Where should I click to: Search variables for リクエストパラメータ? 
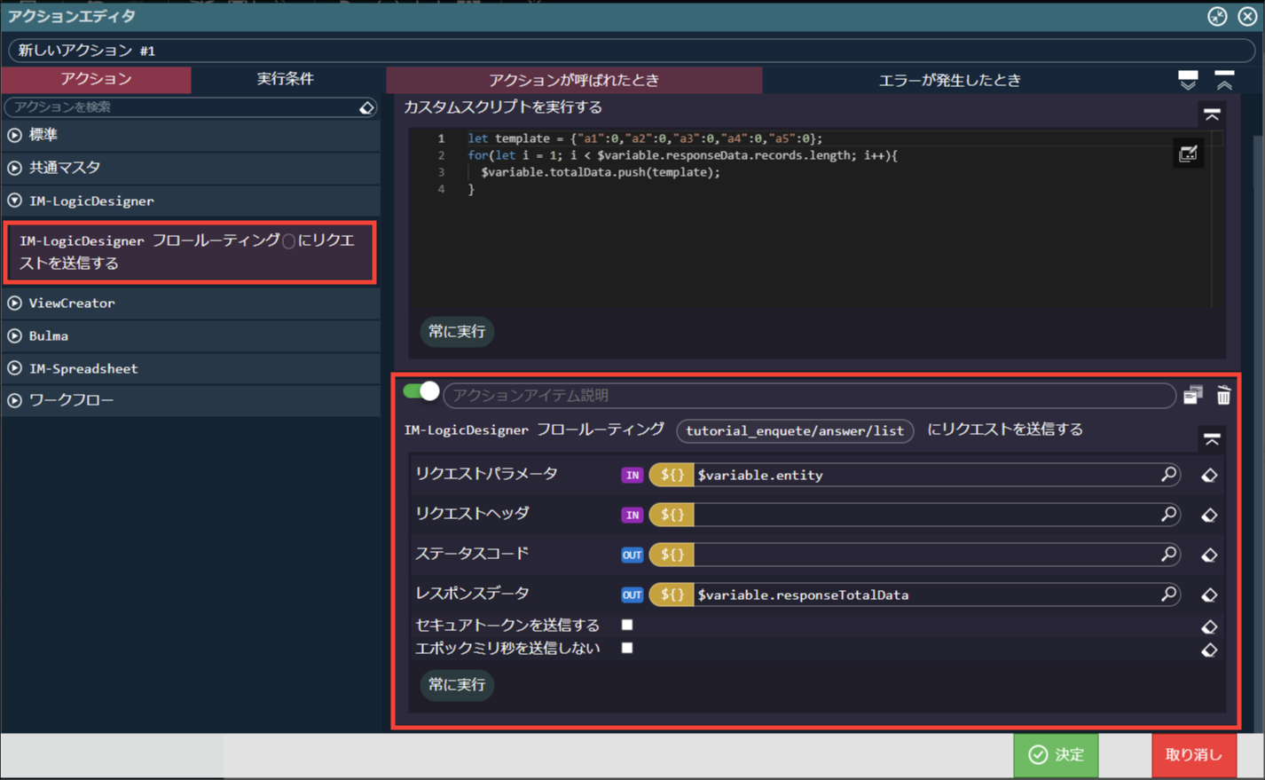(1168, 475)
